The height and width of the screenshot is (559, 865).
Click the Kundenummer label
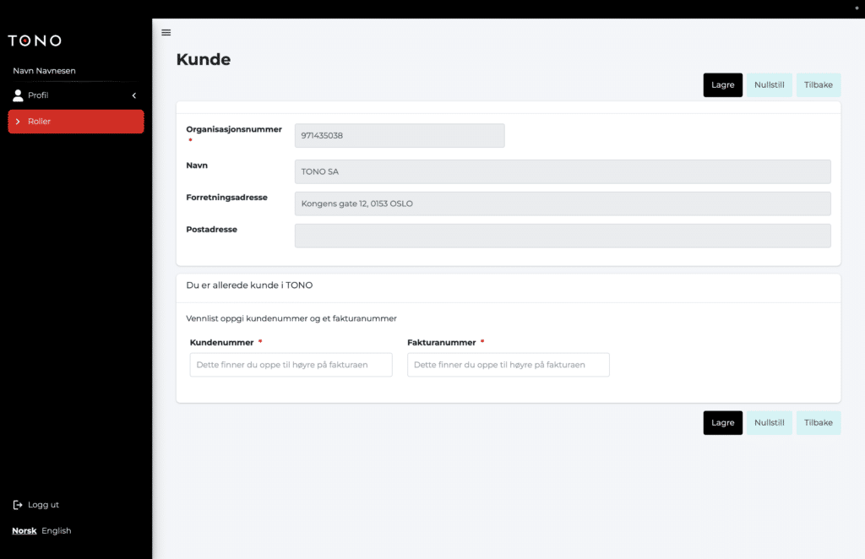pyautogui.click(x=222, y=342)
